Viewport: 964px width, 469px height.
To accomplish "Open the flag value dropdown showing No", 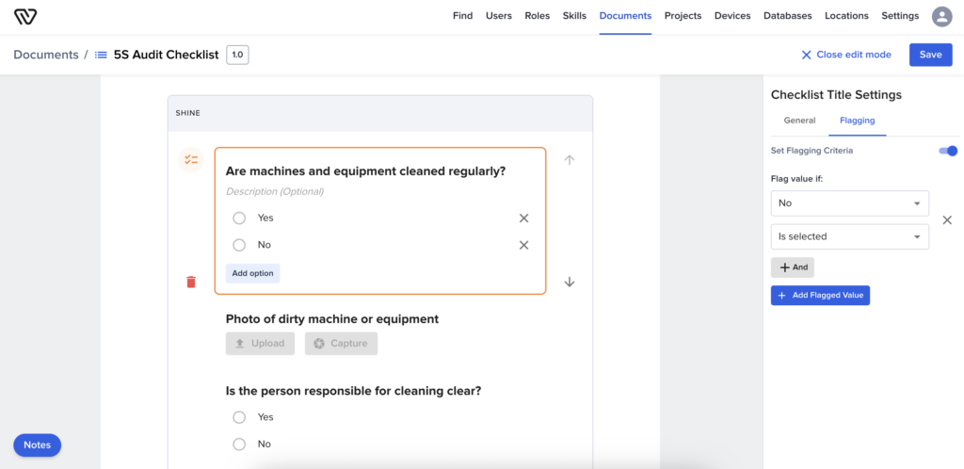I will (849, 203).
